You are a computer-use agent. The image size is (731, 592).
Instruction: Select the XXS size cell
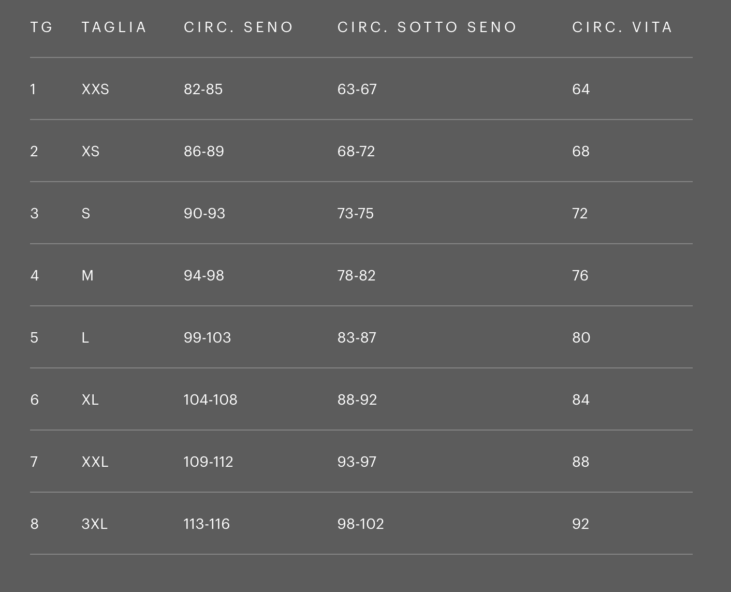(95, 89)
